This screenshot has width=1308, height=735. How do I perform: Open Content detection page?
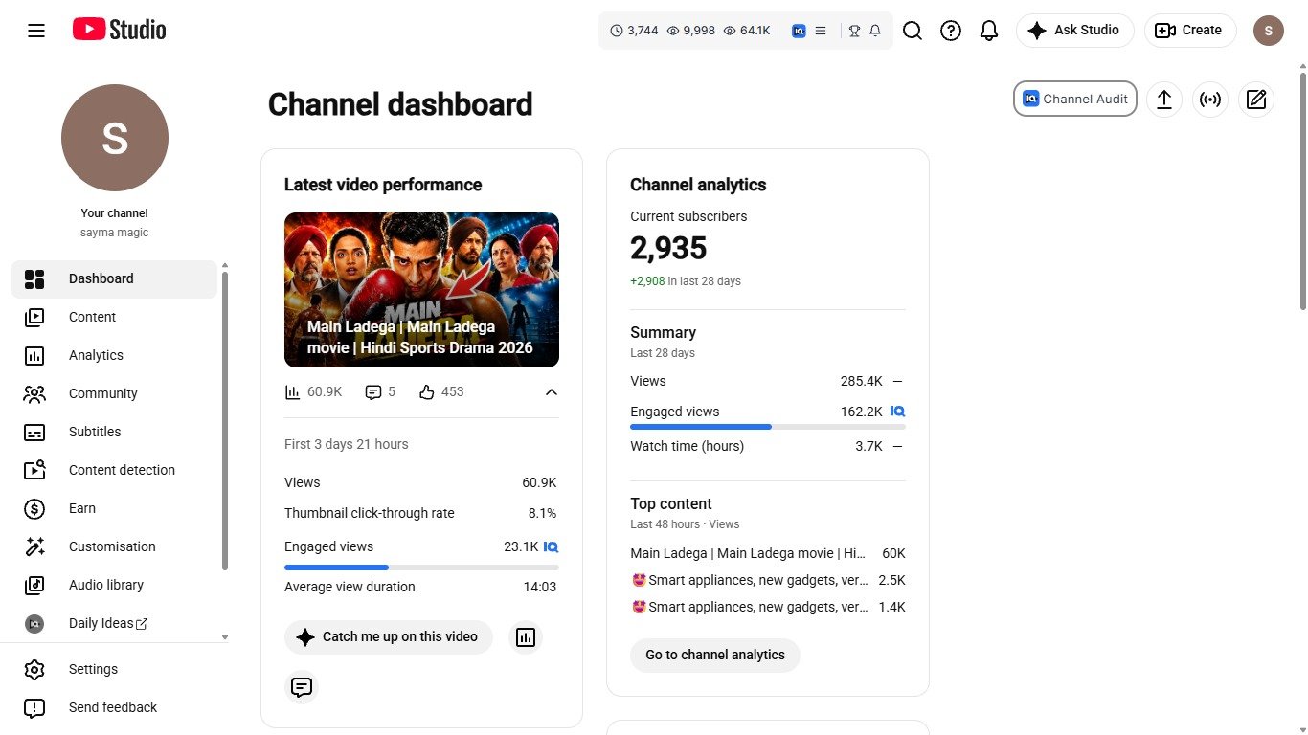(115, 470)
